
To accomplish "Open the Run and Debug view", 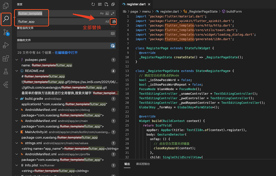I will [6, 45].
